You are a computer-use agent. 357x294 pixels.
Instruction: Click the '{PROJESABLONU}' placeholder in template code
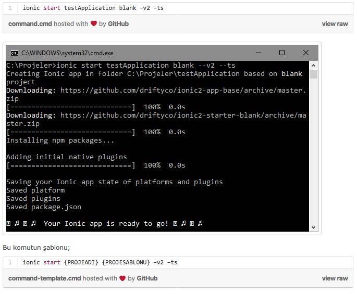[126, 262]
